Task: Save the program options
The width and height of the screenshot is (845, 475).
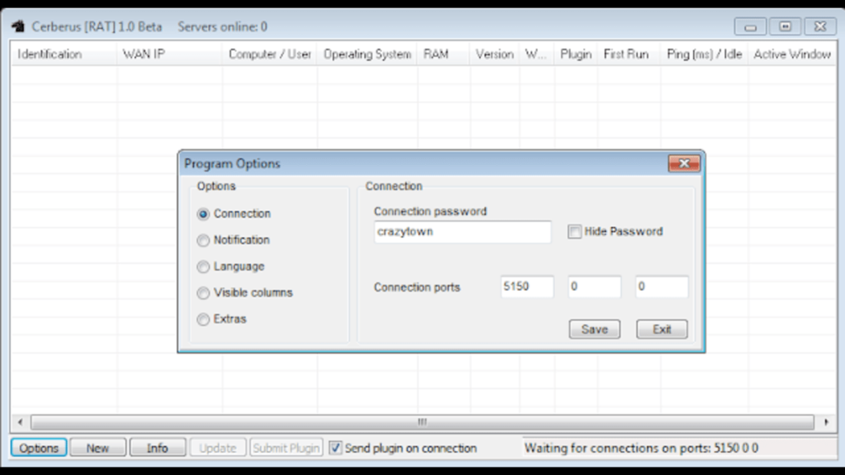Action: coord(594,329)
